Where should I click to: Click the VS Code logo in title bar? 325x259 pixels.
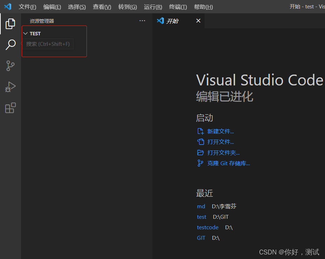[8, 7]
